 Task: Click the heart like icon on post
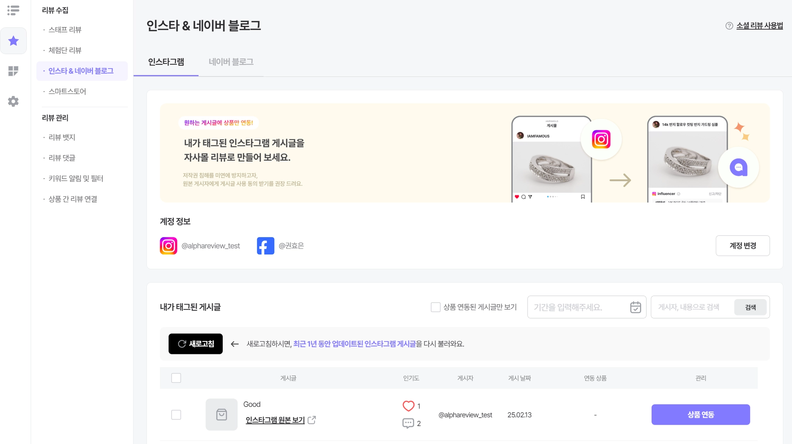tap(408, 406)
